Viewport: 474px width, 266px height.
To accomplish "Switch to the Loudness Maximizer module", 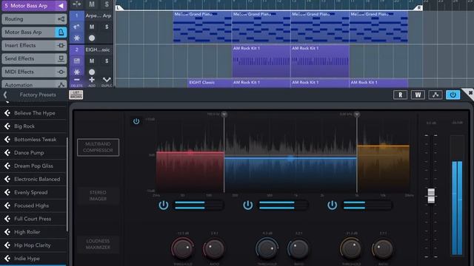I will click(x=98, y=245).
